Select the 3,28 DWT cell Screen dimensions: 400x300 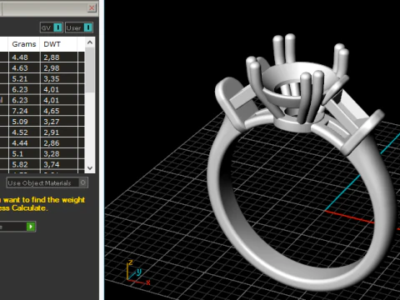[59, 153]
